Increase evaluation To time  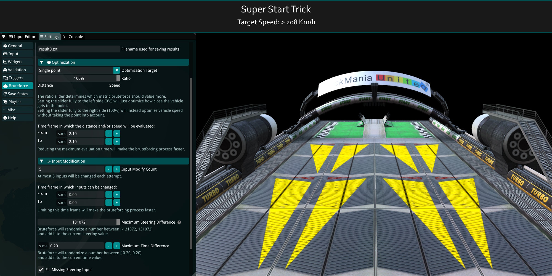coord(117,142)
